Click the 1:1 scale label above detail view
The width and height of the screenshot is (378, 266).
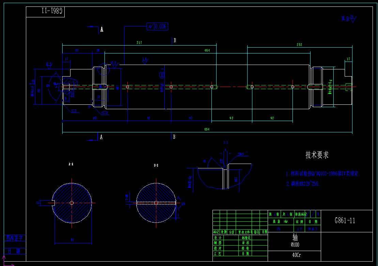point(226,143)
